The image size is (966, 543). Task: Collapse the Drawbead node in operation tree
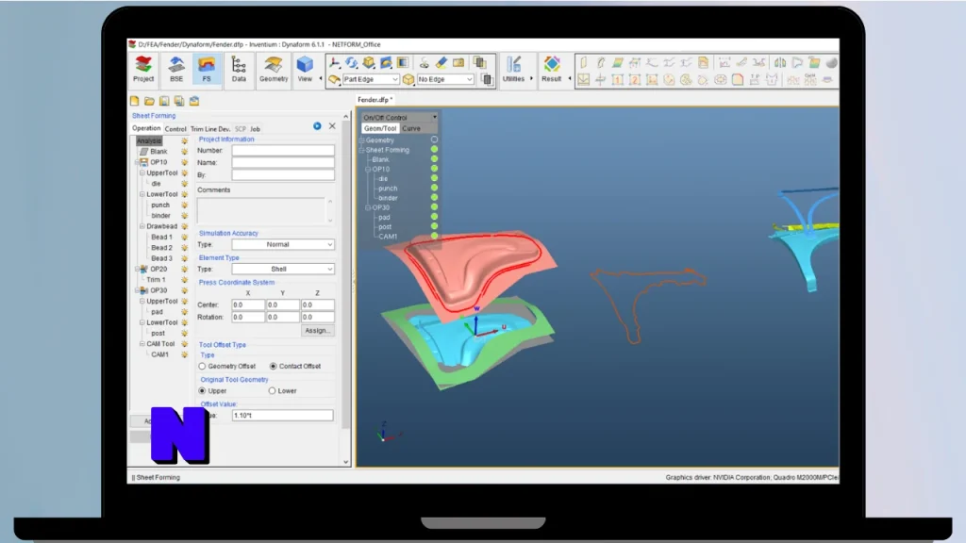click(142, 226)
